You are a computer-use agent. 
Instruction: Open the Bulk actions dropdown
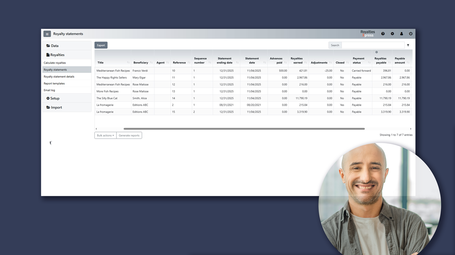[105, 135]
